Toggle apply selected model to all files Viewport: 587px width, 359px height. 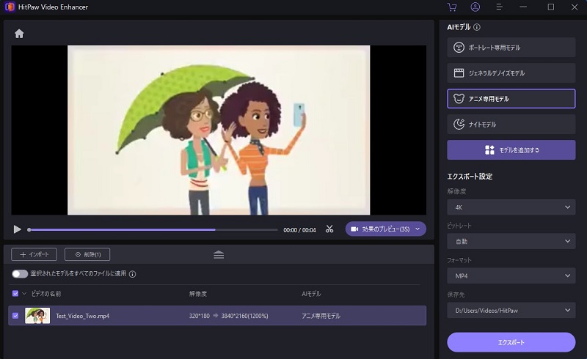(x=20, y=274)
